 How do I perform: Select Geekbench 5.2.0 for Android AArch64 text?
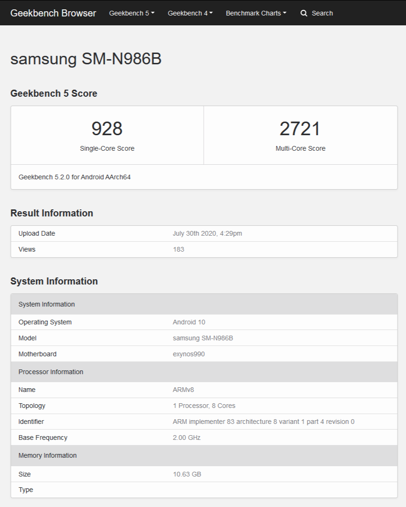(75, 177)
